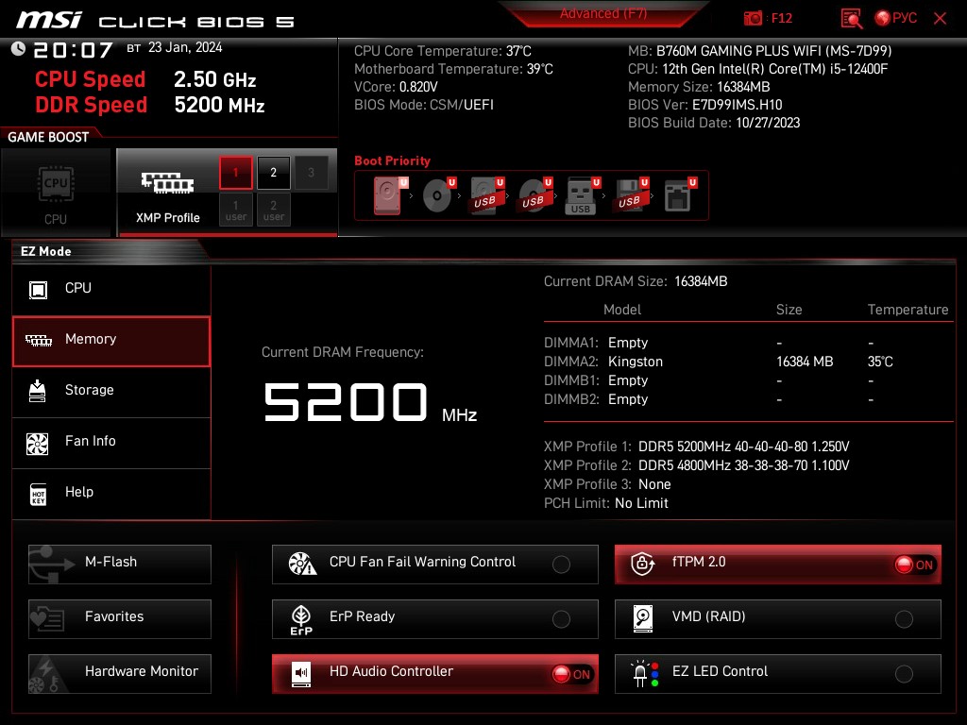Open the Favorites menu
This screenshot has height=725, width=967.
[x=120, y=619]
